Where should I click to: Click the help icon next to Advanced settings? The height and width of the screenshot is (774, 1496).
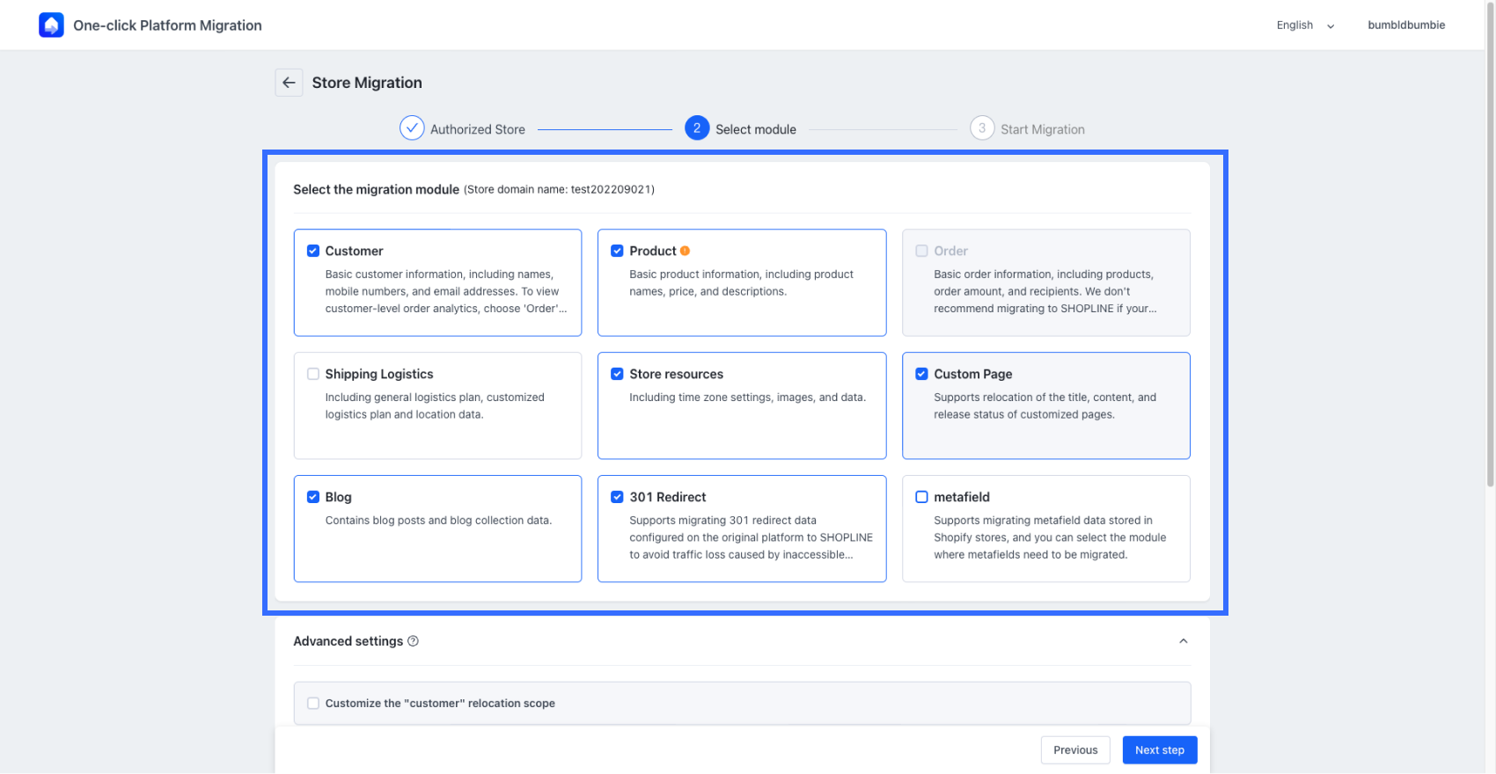(414, 641)
